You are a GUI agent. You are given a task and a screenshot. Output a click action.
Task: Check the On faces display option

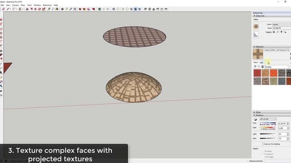coord(263,151)
